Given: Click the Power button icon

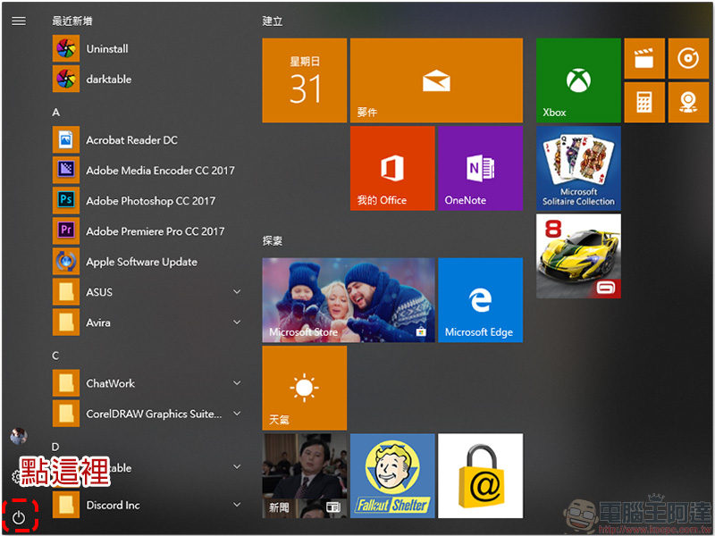Looking at the screenshot, I should pos(19,518).
